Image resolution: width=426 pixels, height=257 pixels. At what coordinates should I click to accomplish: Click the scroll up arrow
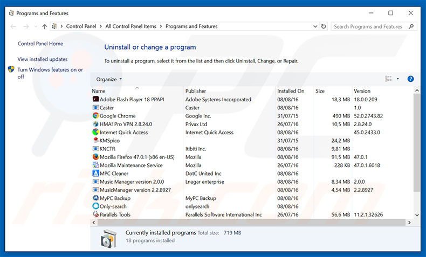(417, 91)
